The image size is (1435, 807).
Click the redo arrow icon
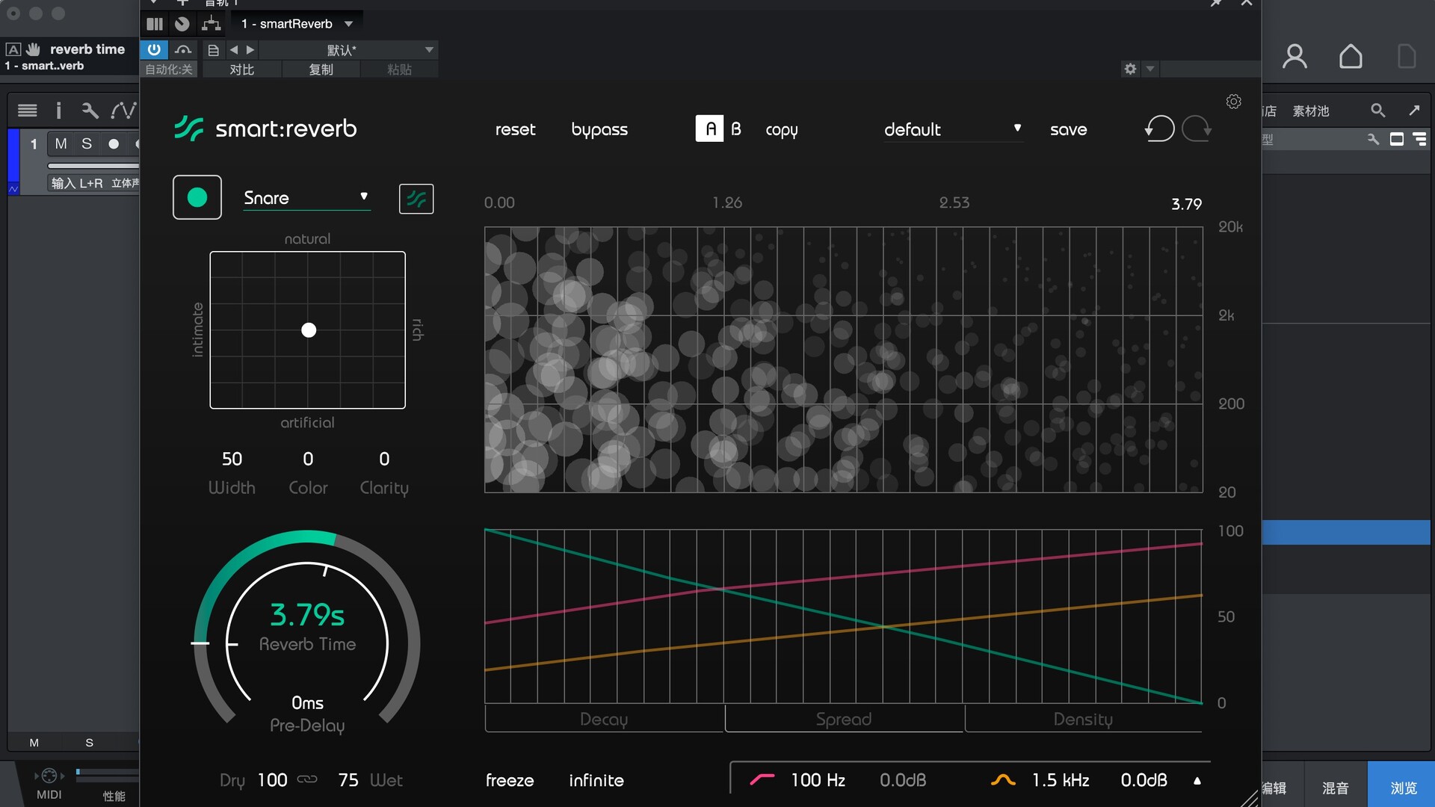click(x=1197, y=129)
